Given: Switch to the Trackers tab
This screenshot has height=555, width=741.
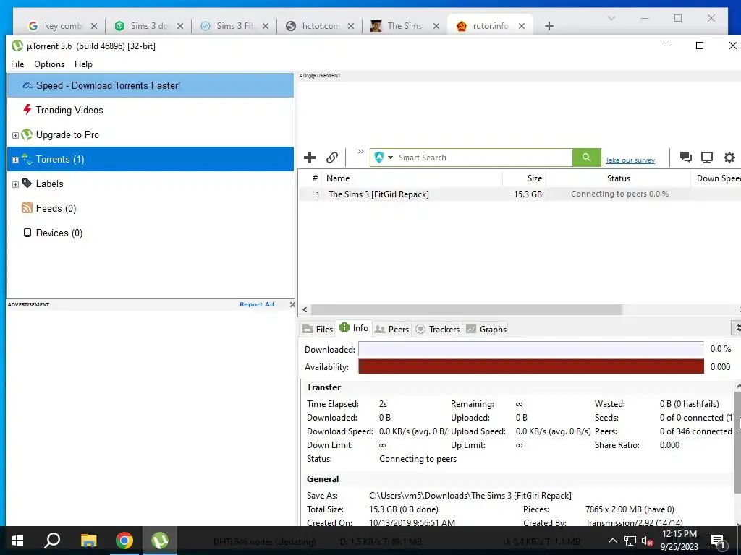Looking at the screenshot, I should coord(437,329).
